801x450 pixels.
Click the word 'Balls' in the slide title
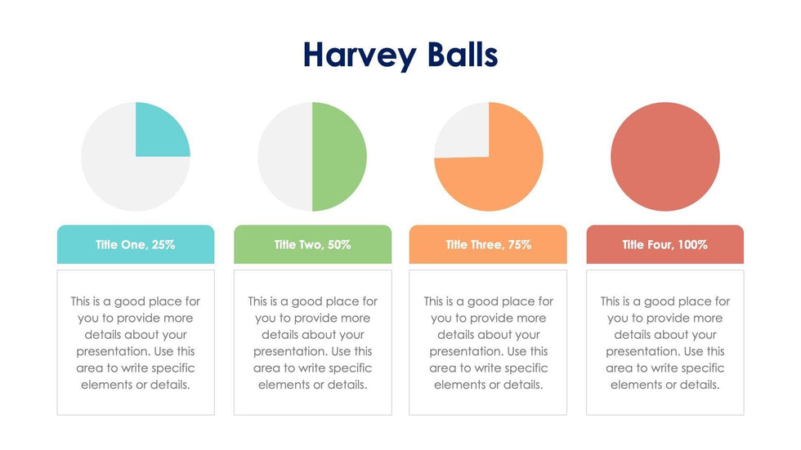coord(462,56)
